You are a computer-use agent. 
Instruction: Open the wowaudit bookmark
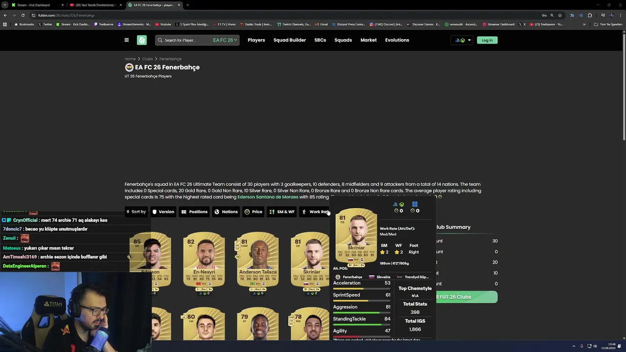tap(461, 24)
